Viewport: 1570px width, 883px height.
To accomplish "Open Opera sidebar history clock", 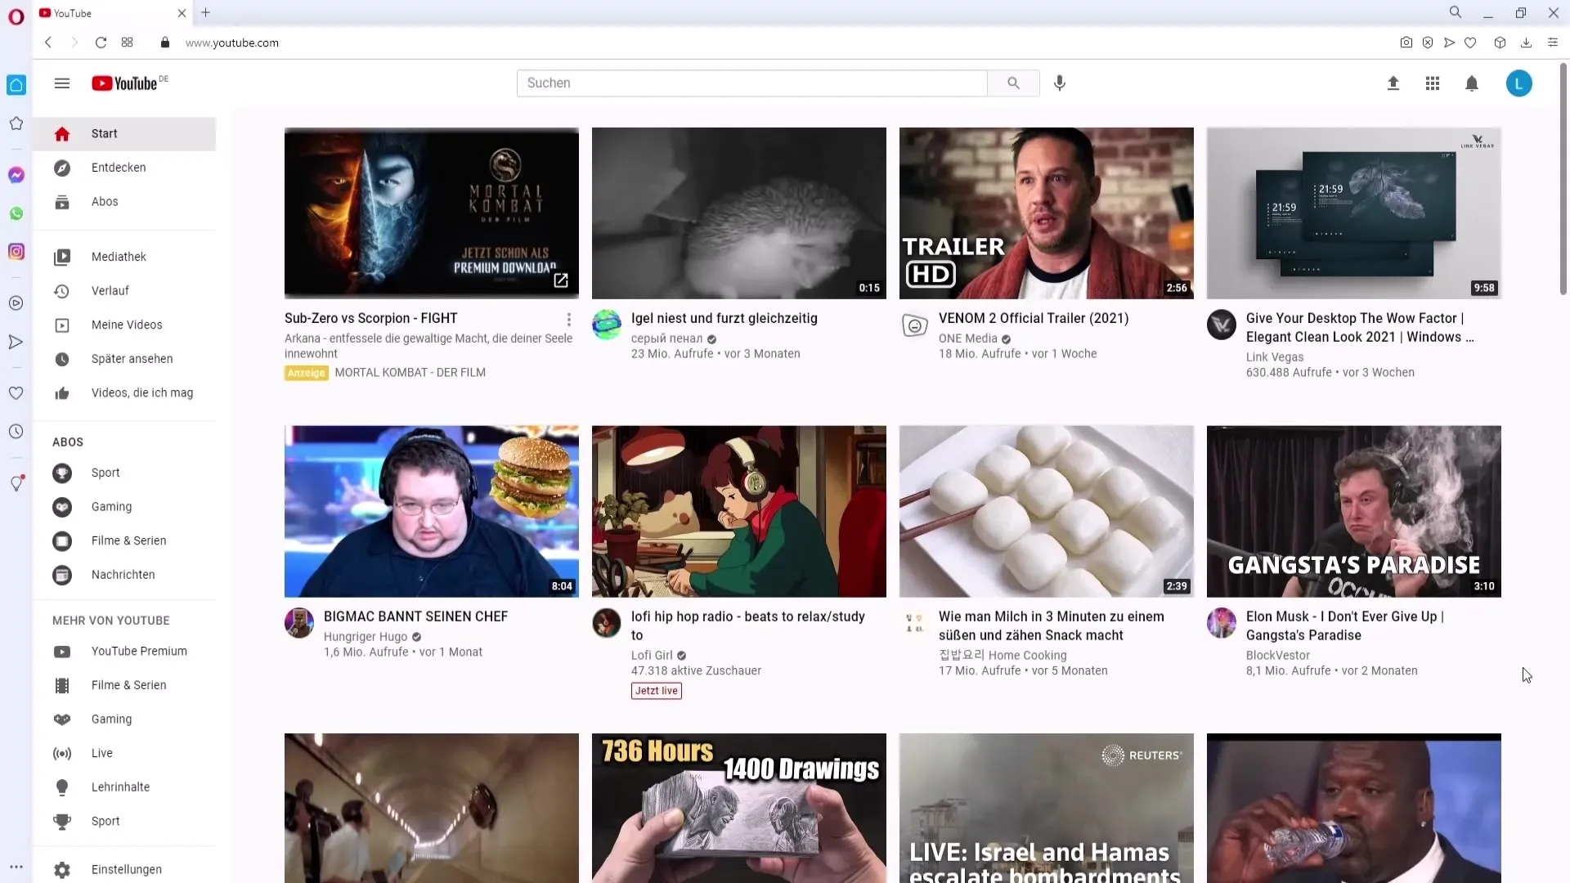I will point(16,432).
